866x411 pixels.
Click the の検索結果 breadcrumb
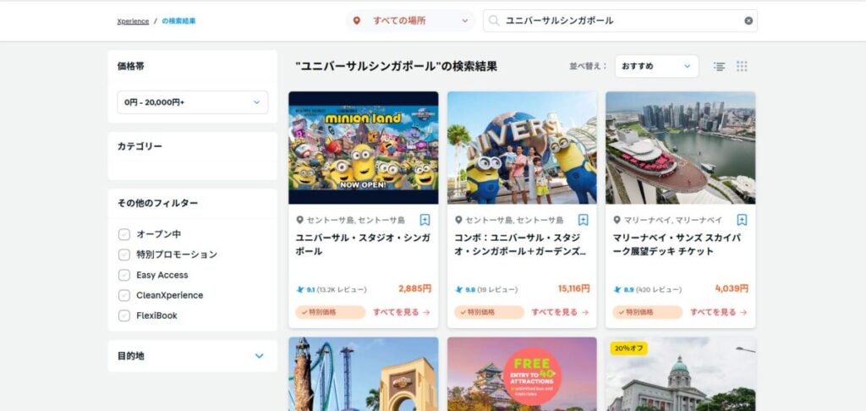179,21
